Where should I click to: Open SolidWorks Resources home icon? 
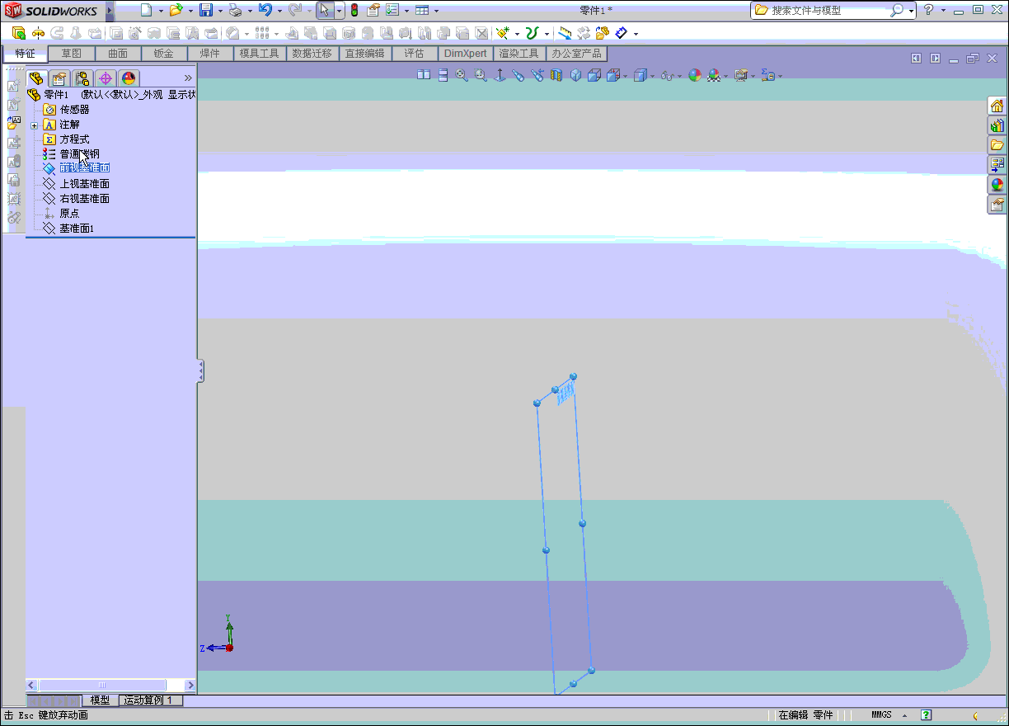(x=997, y=106)
